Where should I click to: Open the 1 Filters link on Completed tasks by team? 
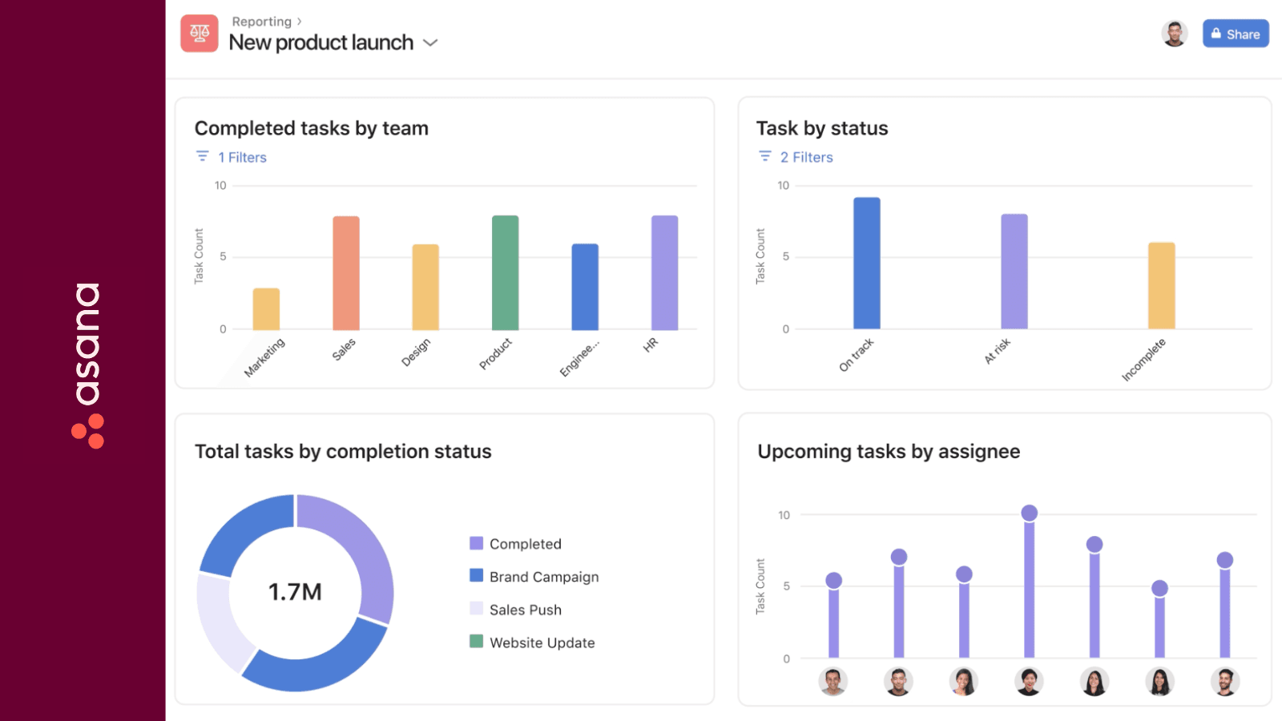point(240,157)
